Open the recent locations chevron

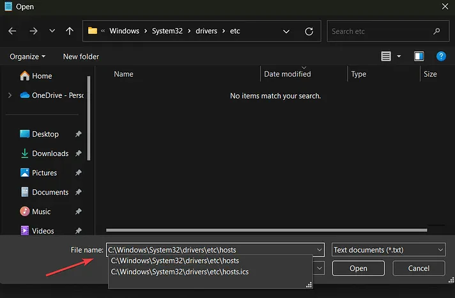click(52, 31)
